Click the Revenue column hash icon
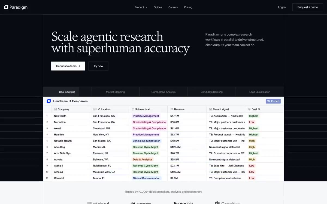This screenshot has width=327, height=204. pos(172,109)
